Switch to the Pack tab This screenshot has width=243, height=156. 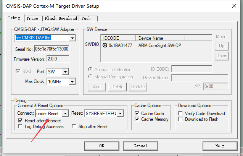pos(89,18)
